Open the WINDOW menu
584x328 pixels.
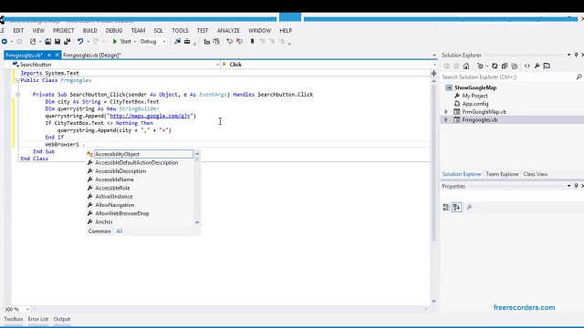point(259,30)
